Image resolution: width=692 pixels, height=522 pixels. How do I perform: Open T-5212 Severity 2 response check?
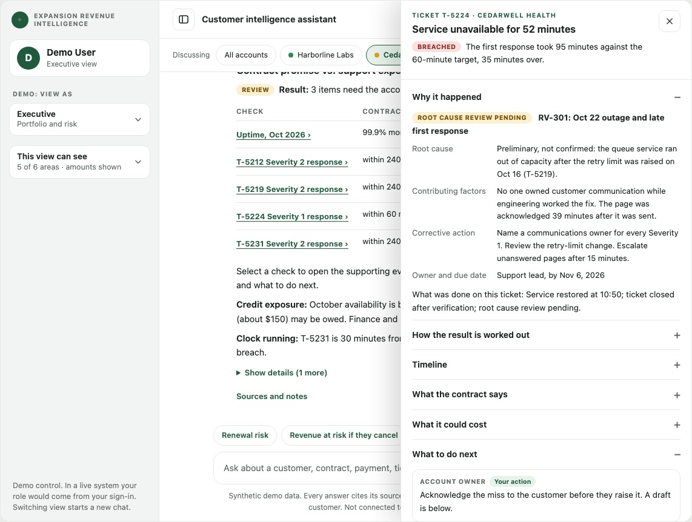292,162
